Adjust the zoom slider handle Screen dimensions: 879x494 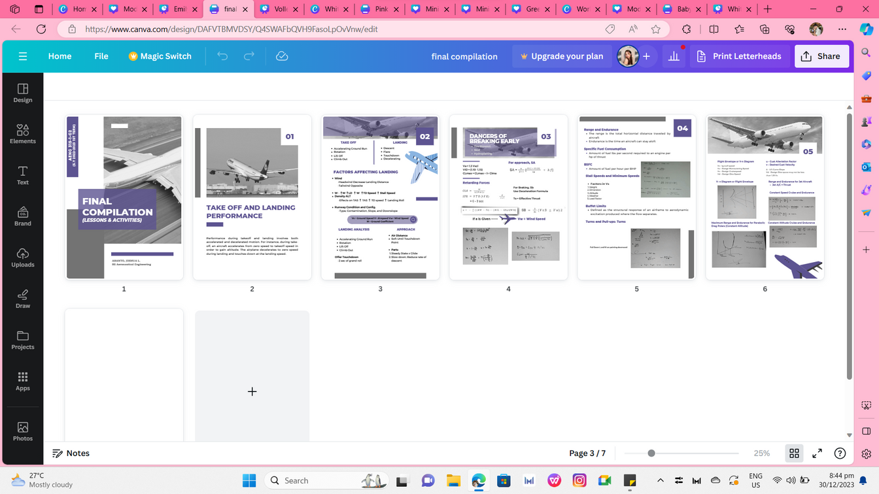click(x=651, y=453)
